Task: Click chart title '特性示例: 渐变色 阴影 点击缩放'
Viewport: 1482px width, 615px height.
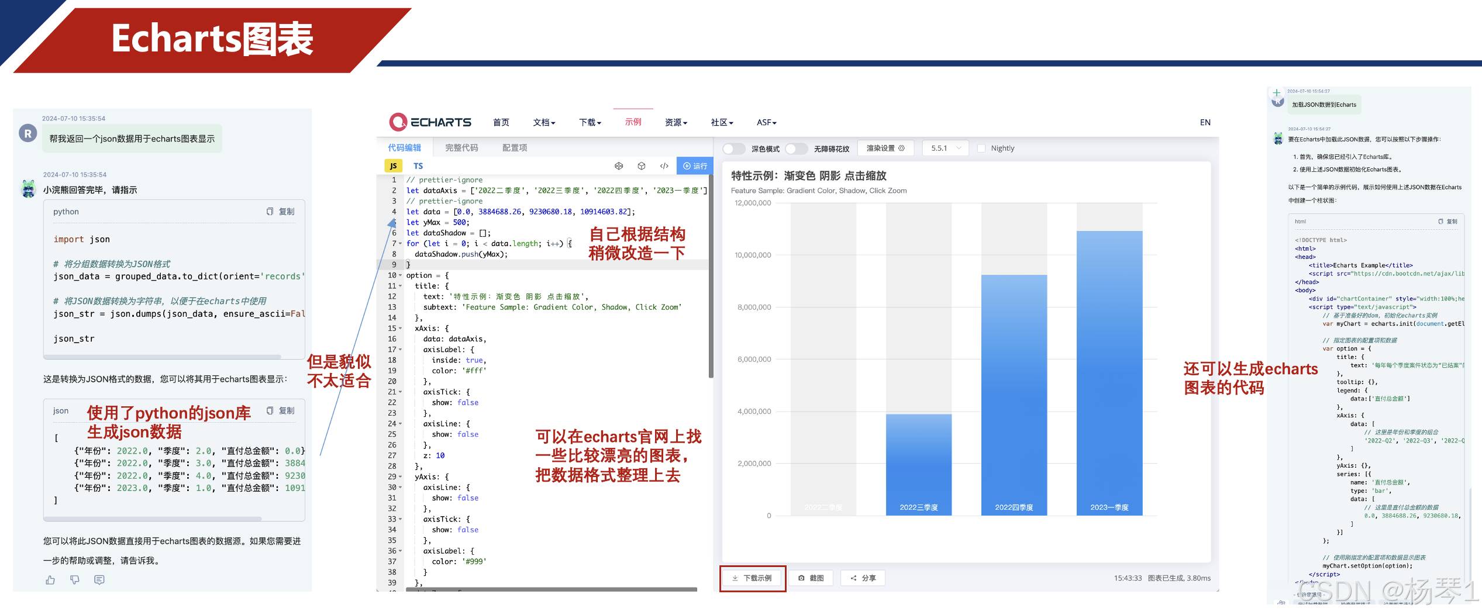Action: 809,176
